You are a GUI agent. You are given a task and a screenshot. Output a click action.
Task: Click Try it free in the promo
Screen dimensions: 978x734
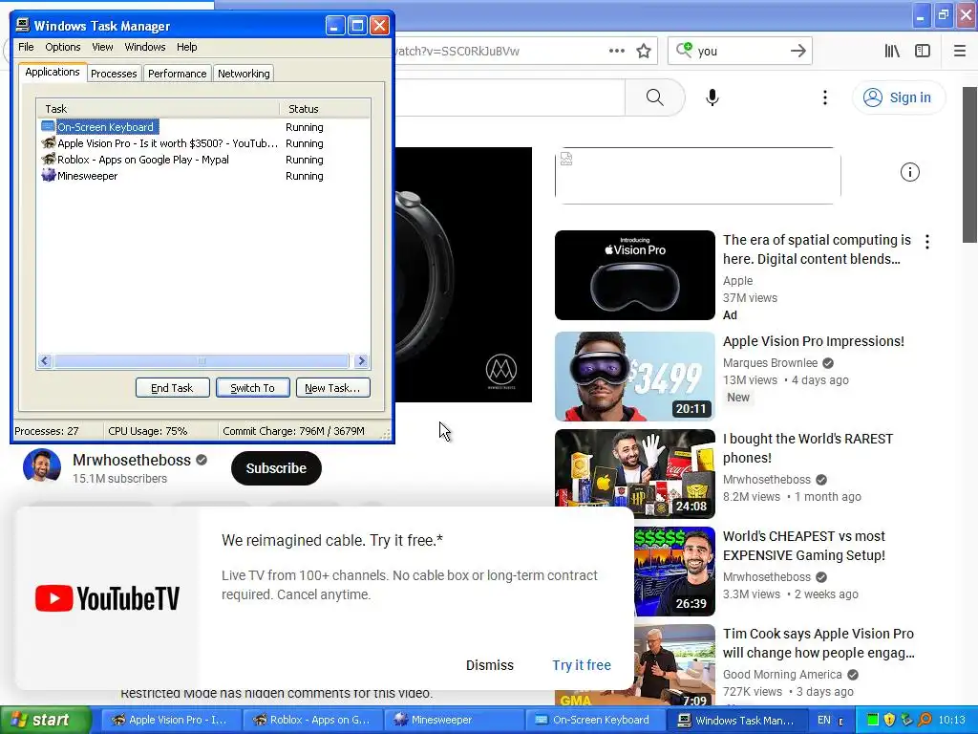(582, 665)
